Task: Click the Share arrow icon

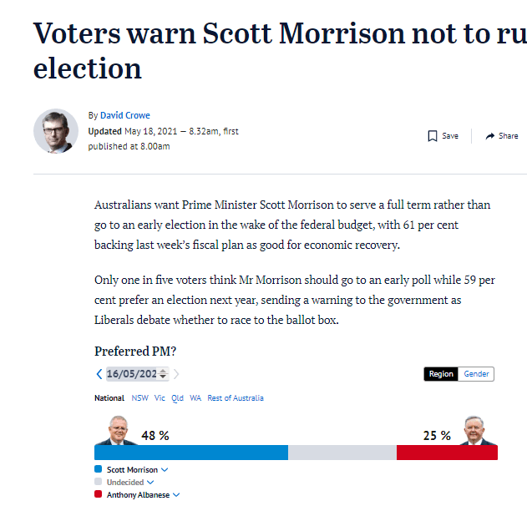Action: click(490, 136)
